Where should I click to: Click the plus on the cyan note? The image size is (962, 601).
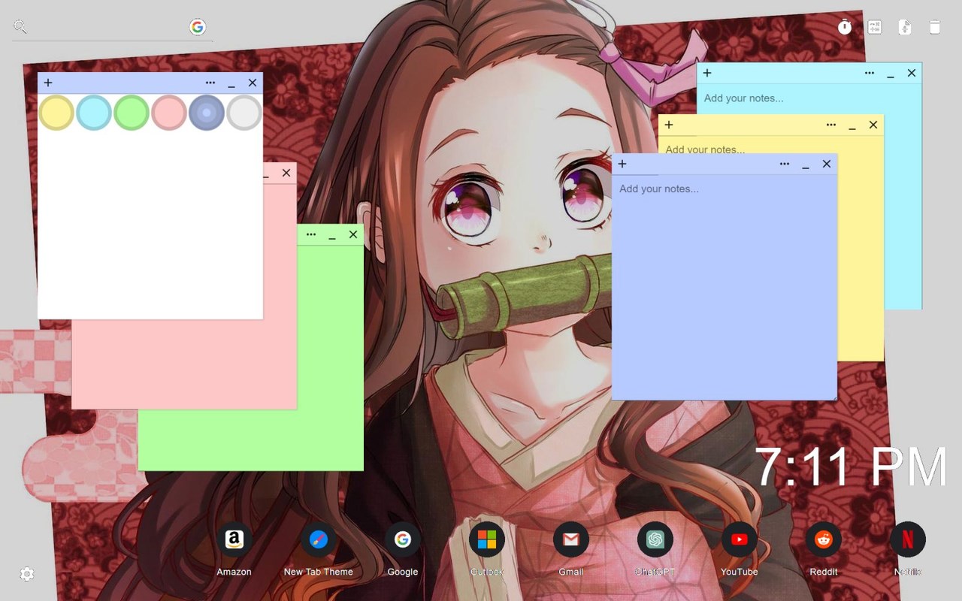707,73
